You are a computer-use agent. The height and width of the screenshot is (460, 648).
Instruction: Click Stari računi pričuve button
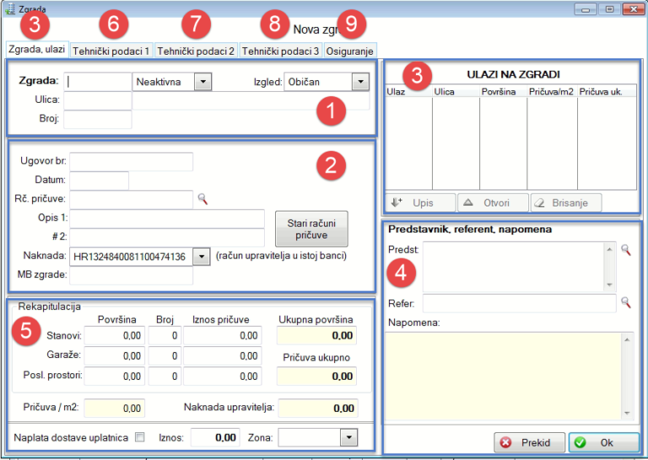[311, 228]
